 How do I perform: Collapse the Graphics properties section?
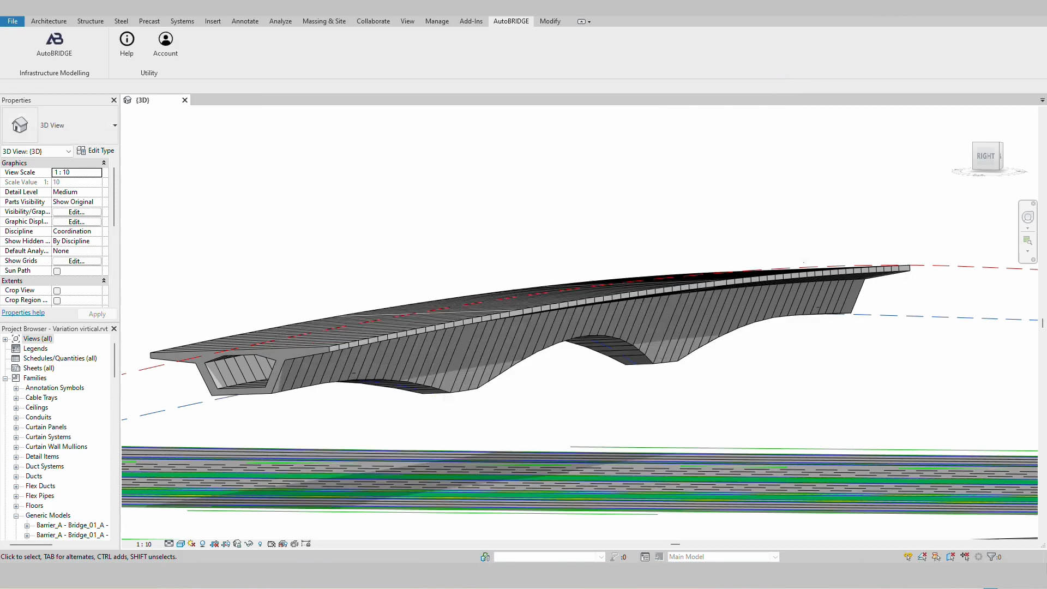[104, 163]
